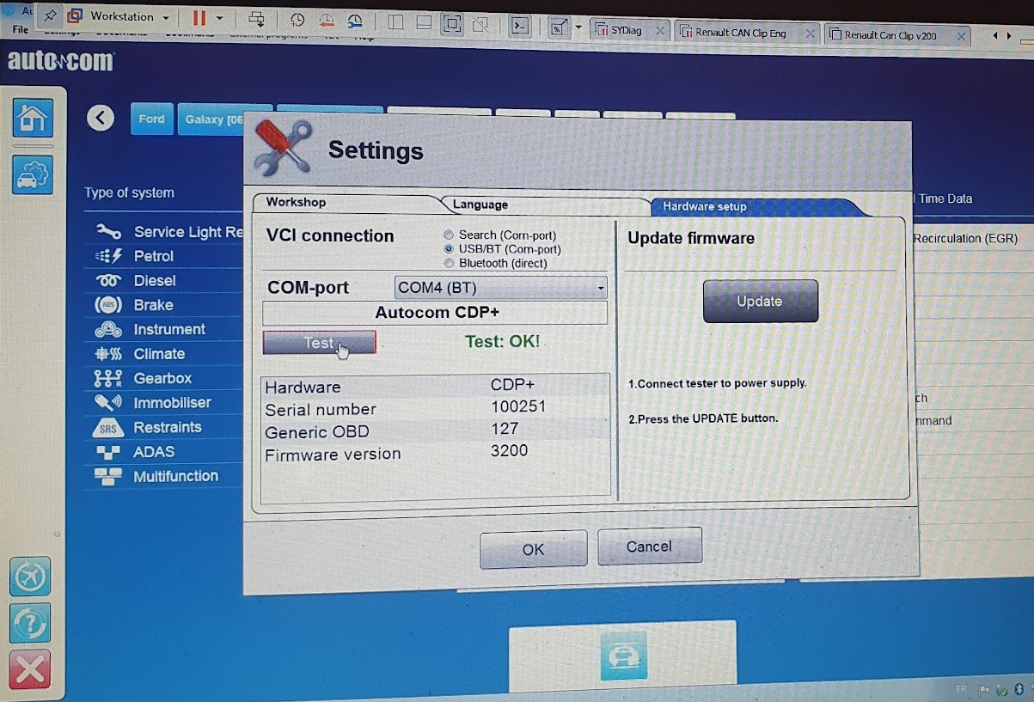Select Search (Com-port) radio option

point(449,235)
